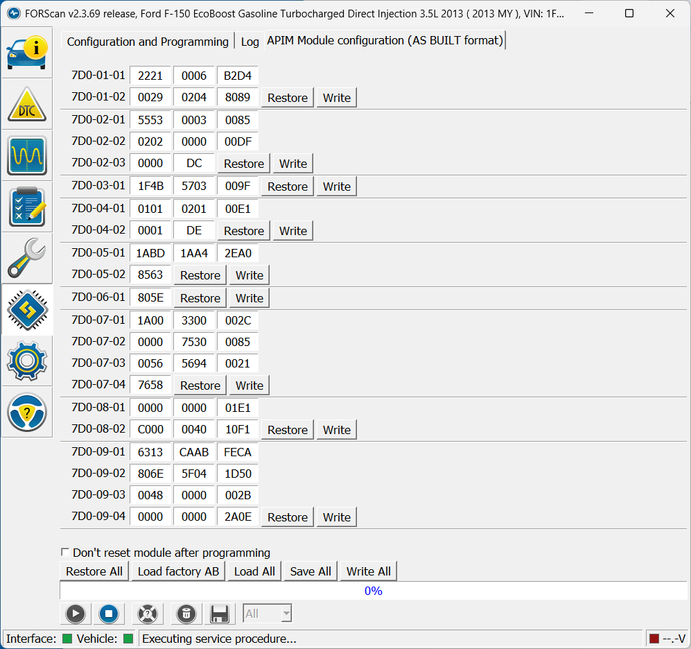Click the 0% progress bar
691x649 pixels.
pos(373,591)
